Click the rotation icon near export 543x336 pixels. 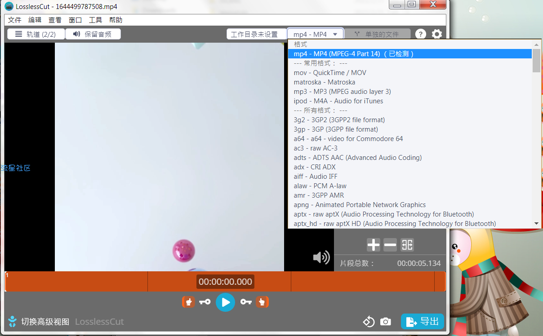pos(369,322)
